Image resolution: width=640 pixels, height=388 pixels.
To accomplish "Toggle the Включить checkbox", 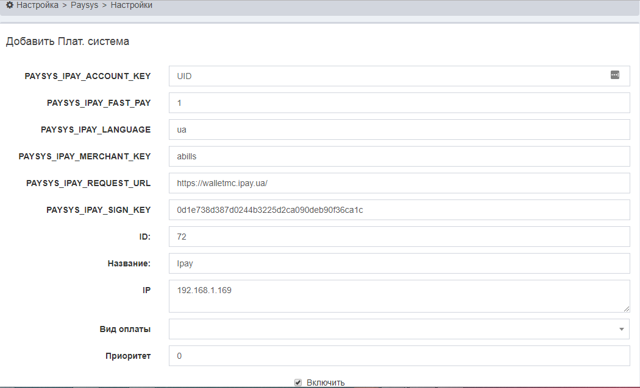I will tap(298, 383).
